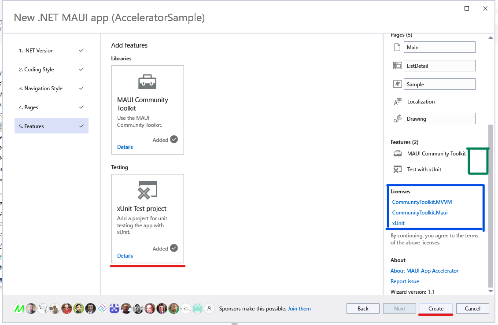Viewport: 498px width, 325px height.
Task: Click the Localization language icon
Action: [x=398, y=102]
